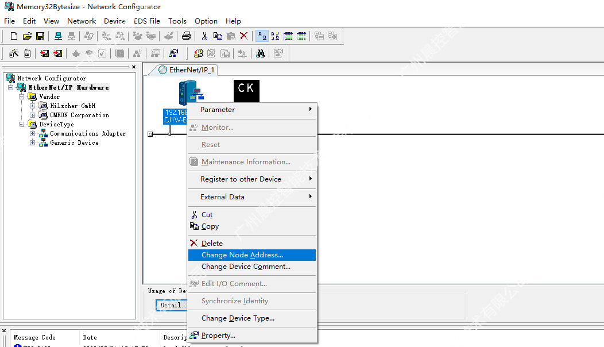The width and height of the screenshot is (604, 347).
Task: Choose Property from the context menu
Action: pos(252,336)
